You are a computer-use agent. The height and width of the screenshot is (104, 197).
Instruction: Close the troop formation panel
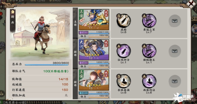[191, 4]
